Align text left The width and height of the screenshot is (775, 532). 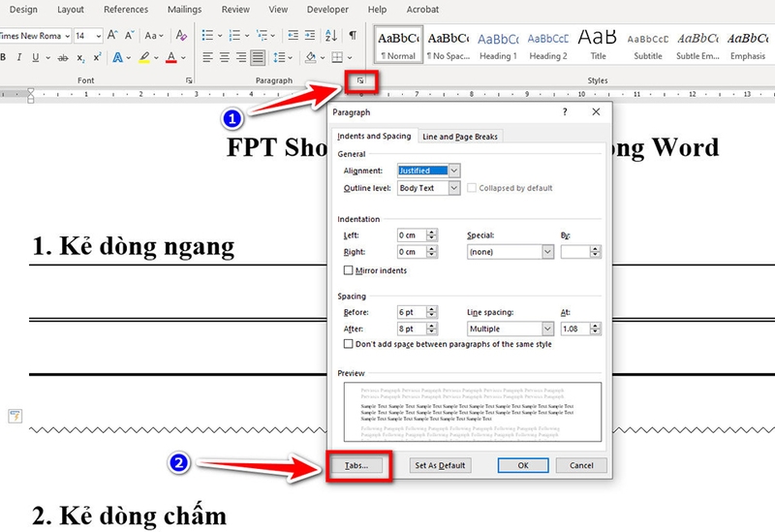point(207,57)
